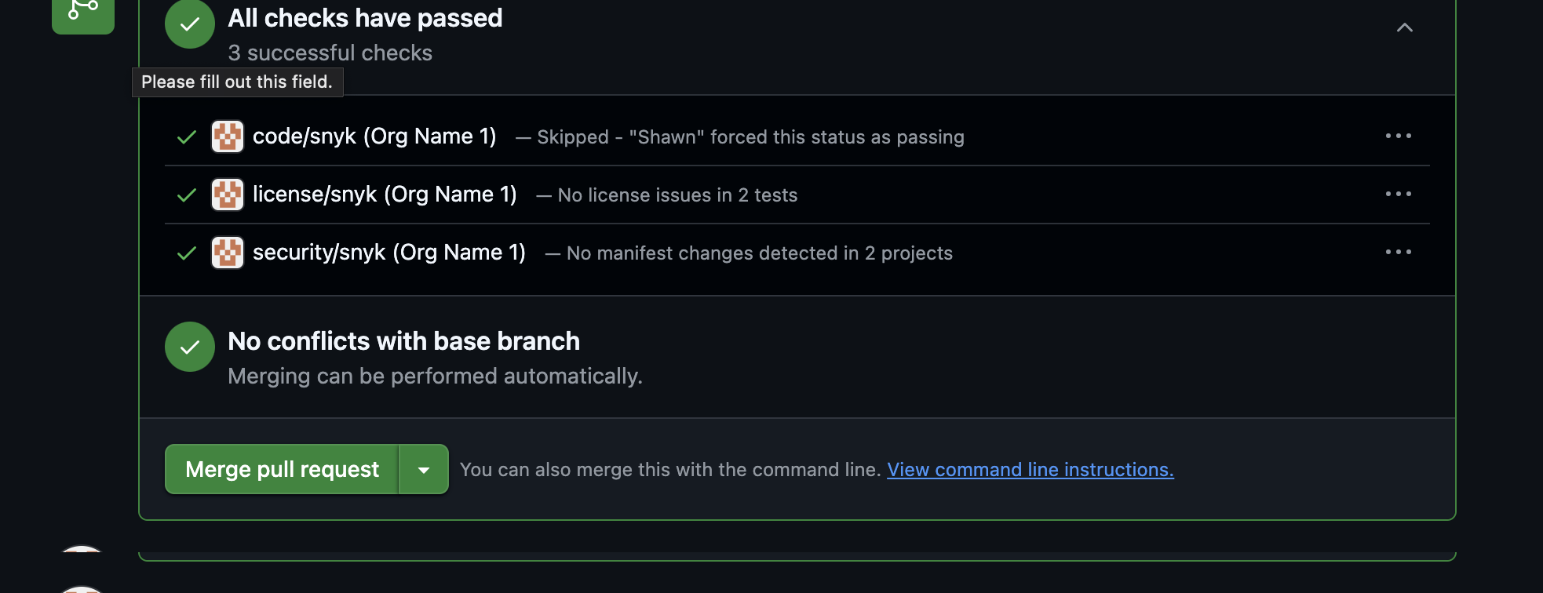
Task: Open merge method dropdown arrow
Action: [x=424, y=470]
